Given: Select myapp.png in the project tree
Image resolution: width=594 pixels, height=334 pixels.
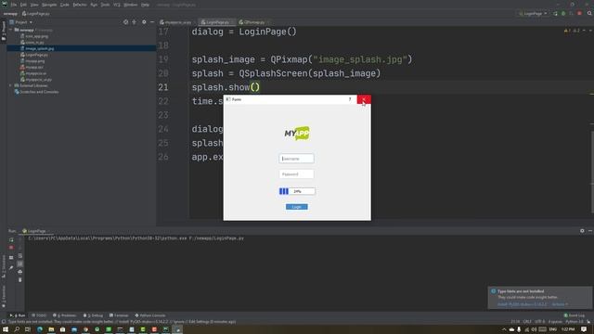Looking at the screenshot, I should [35, 61].
